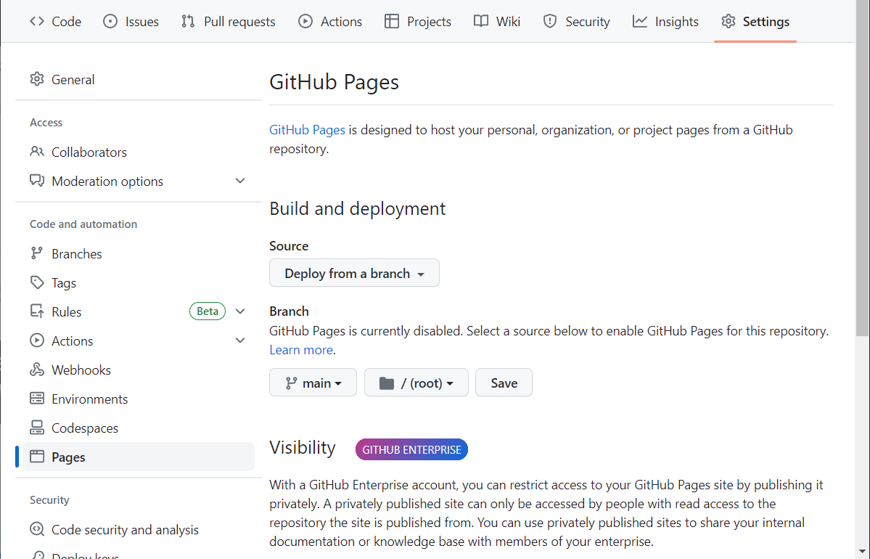
Task: Open Environments settings
Action: (139, 399)
